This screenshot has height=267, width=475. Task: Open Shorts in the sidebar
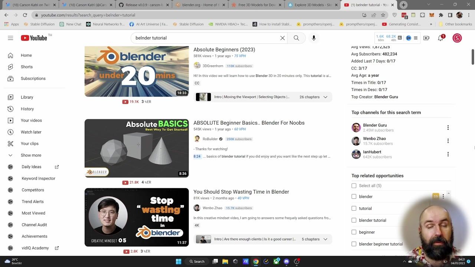pos(27,67)
